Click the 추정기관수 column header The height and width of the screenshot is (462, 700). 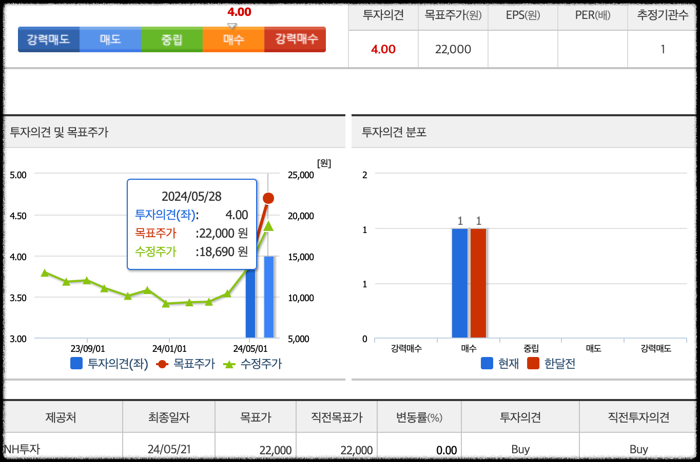click(663, 15)
